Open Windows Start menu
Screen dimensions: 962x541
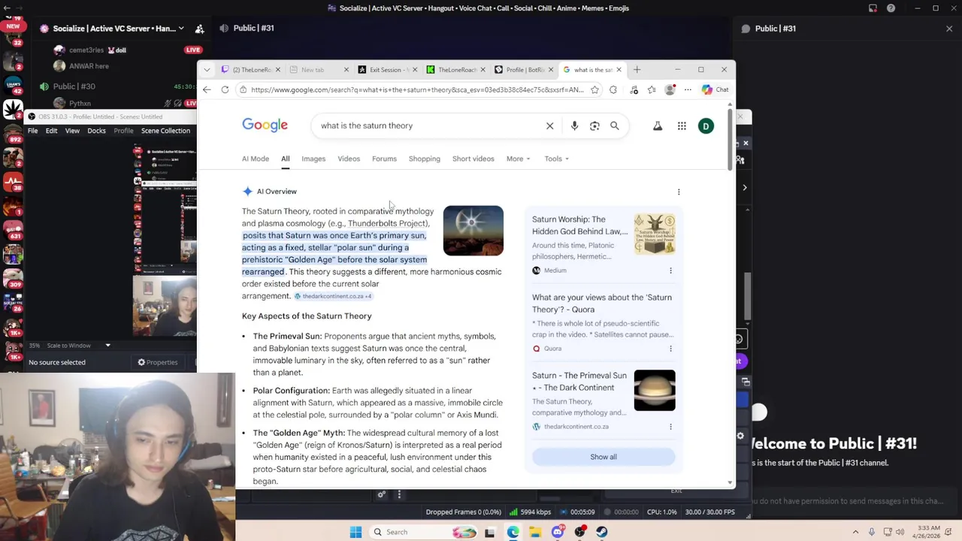click(x=355, y=532)
